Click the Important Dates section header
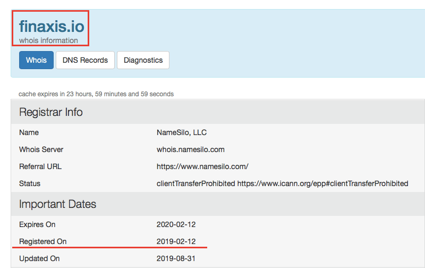The image size is (425, 268). click(x=57, y=204)
